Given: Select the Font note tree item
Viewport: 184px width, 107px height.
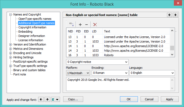Looking at the screenshot, I should coord(20,74).
